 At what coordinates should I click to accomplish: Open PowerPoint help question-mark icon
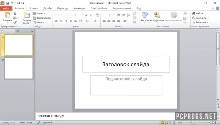click(217, 8)
